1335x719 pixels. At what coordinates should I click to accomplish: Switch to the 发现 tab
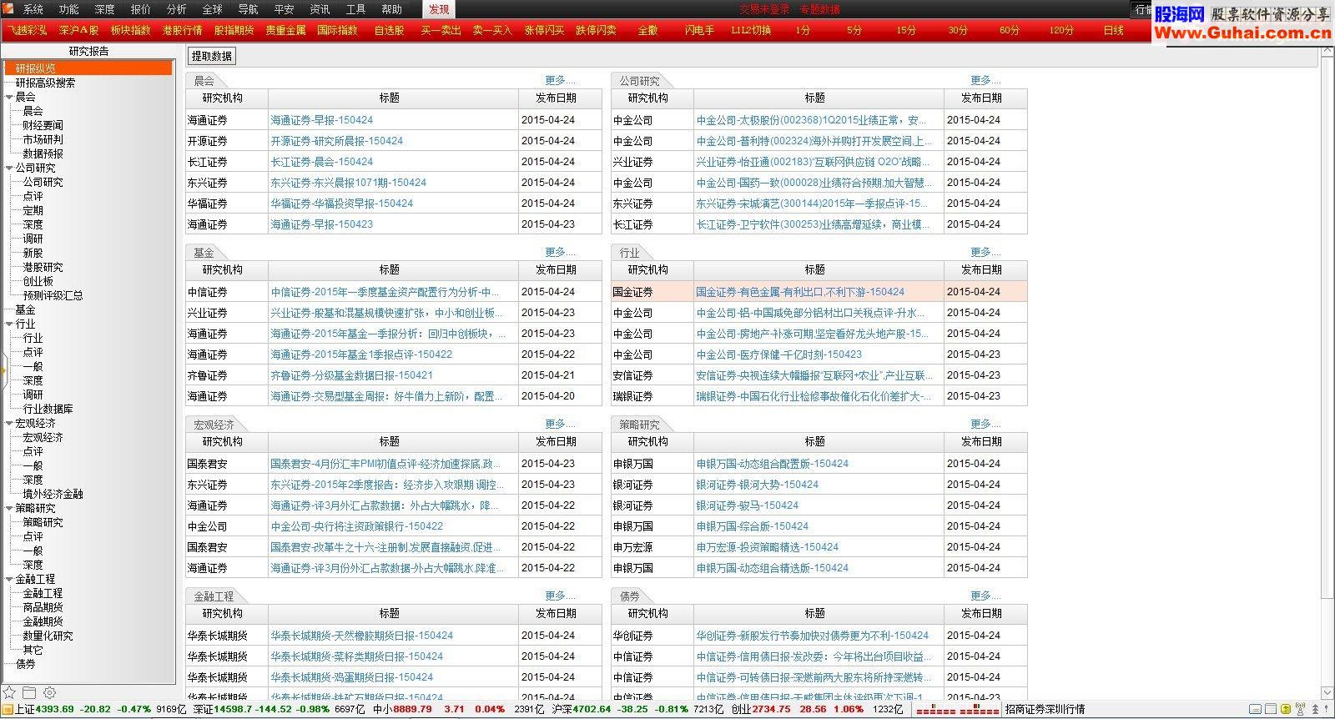(439, 9)
